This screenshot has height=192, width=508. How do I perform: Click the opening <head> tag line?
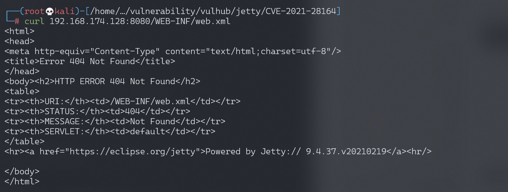(x=19, y=41)
